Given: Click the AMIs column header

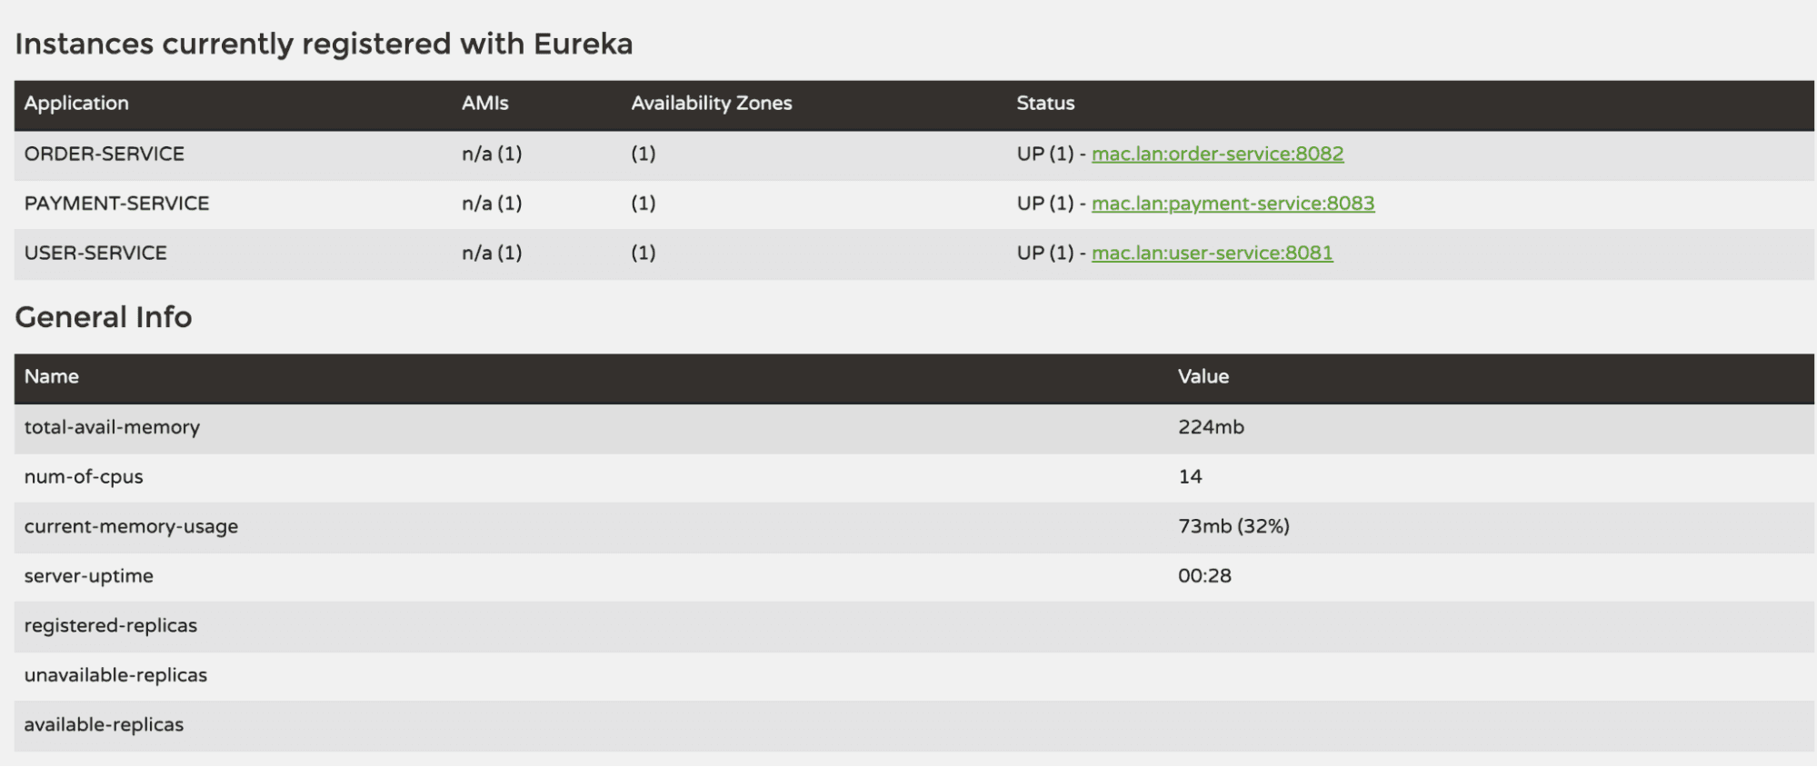Looking at the screenshot, I should click(x=484, y=103).
